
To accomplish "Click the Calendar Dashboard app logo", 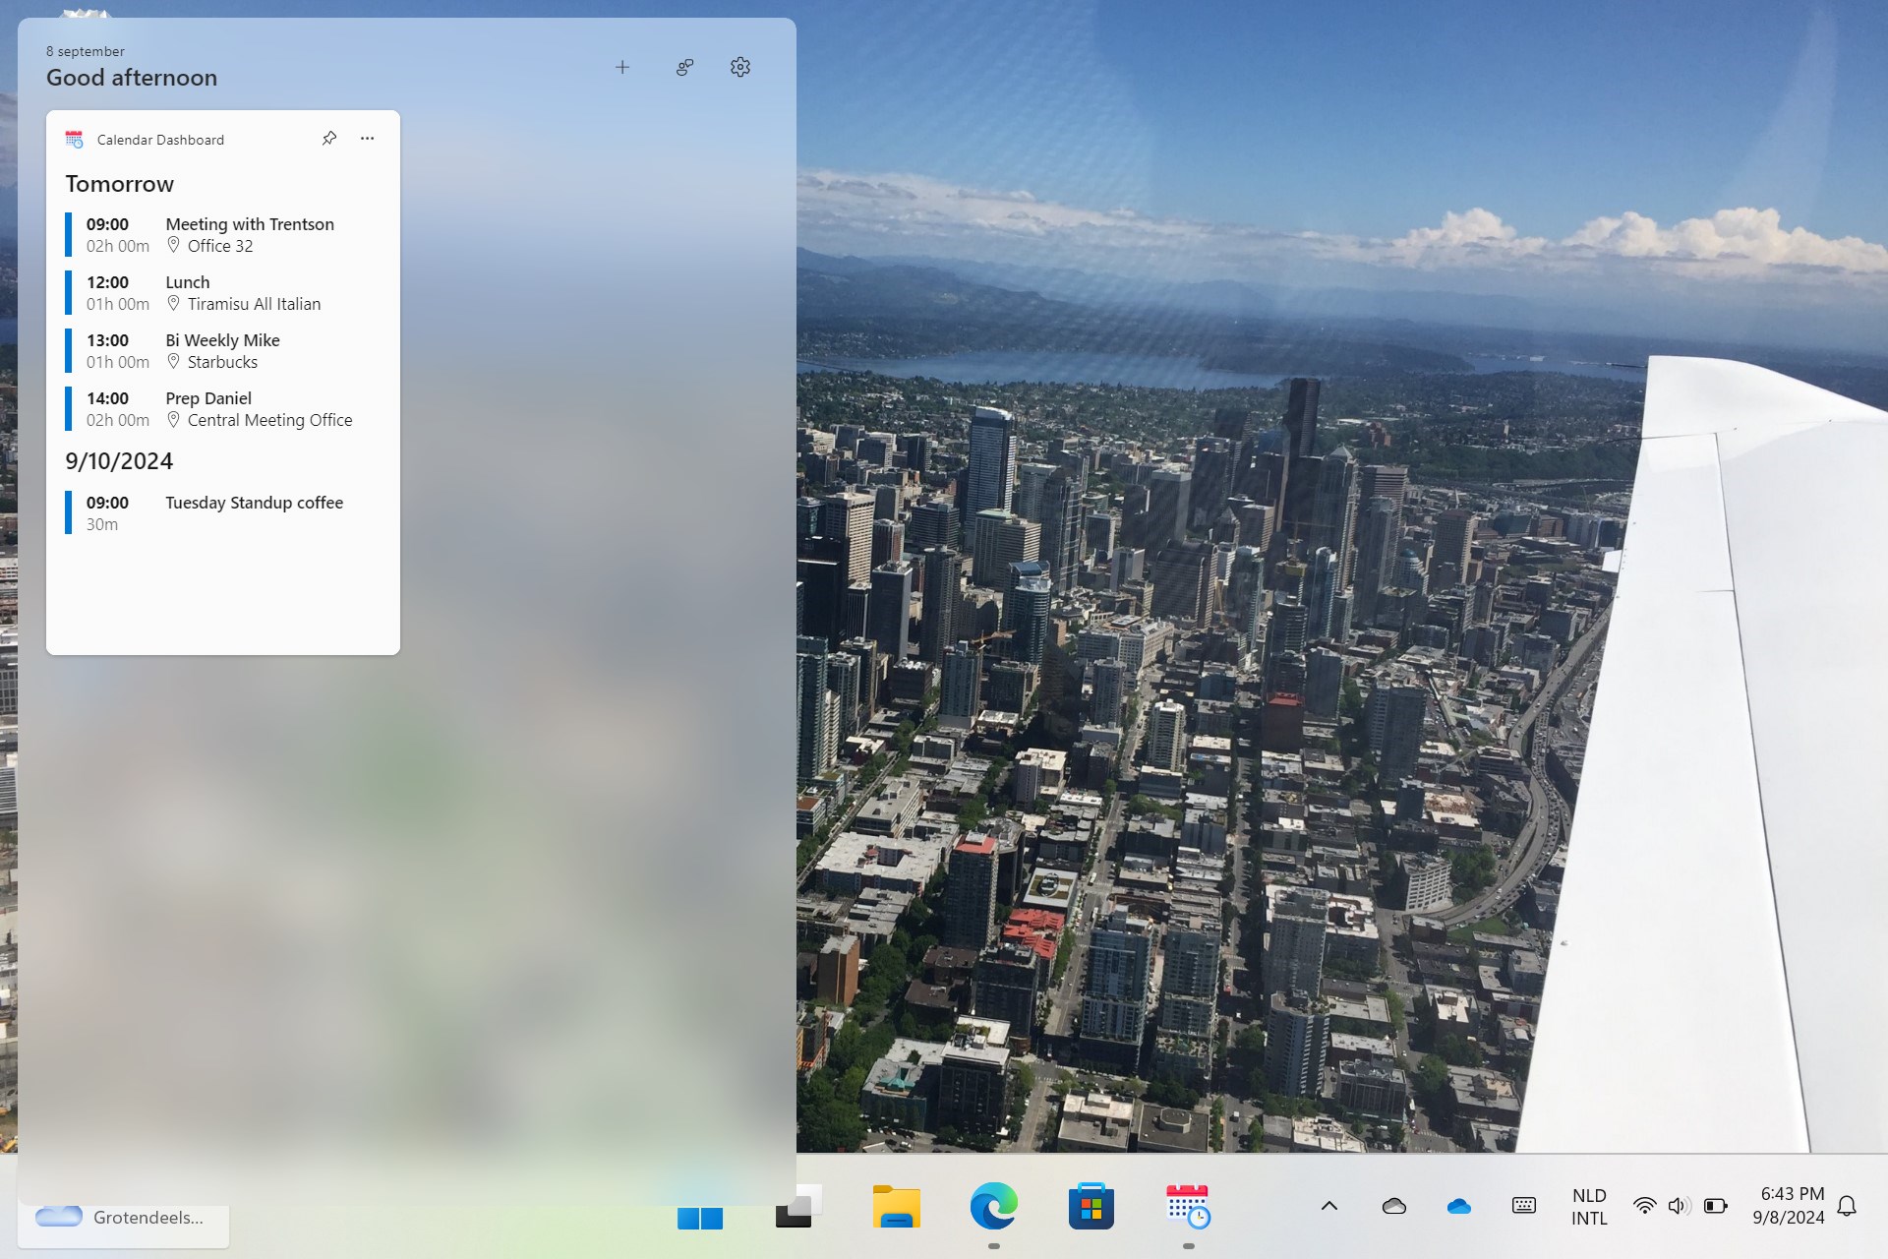I will [74, 140].
